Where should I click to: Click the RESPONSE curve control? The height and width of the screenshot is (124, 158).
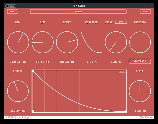point(91,42)
